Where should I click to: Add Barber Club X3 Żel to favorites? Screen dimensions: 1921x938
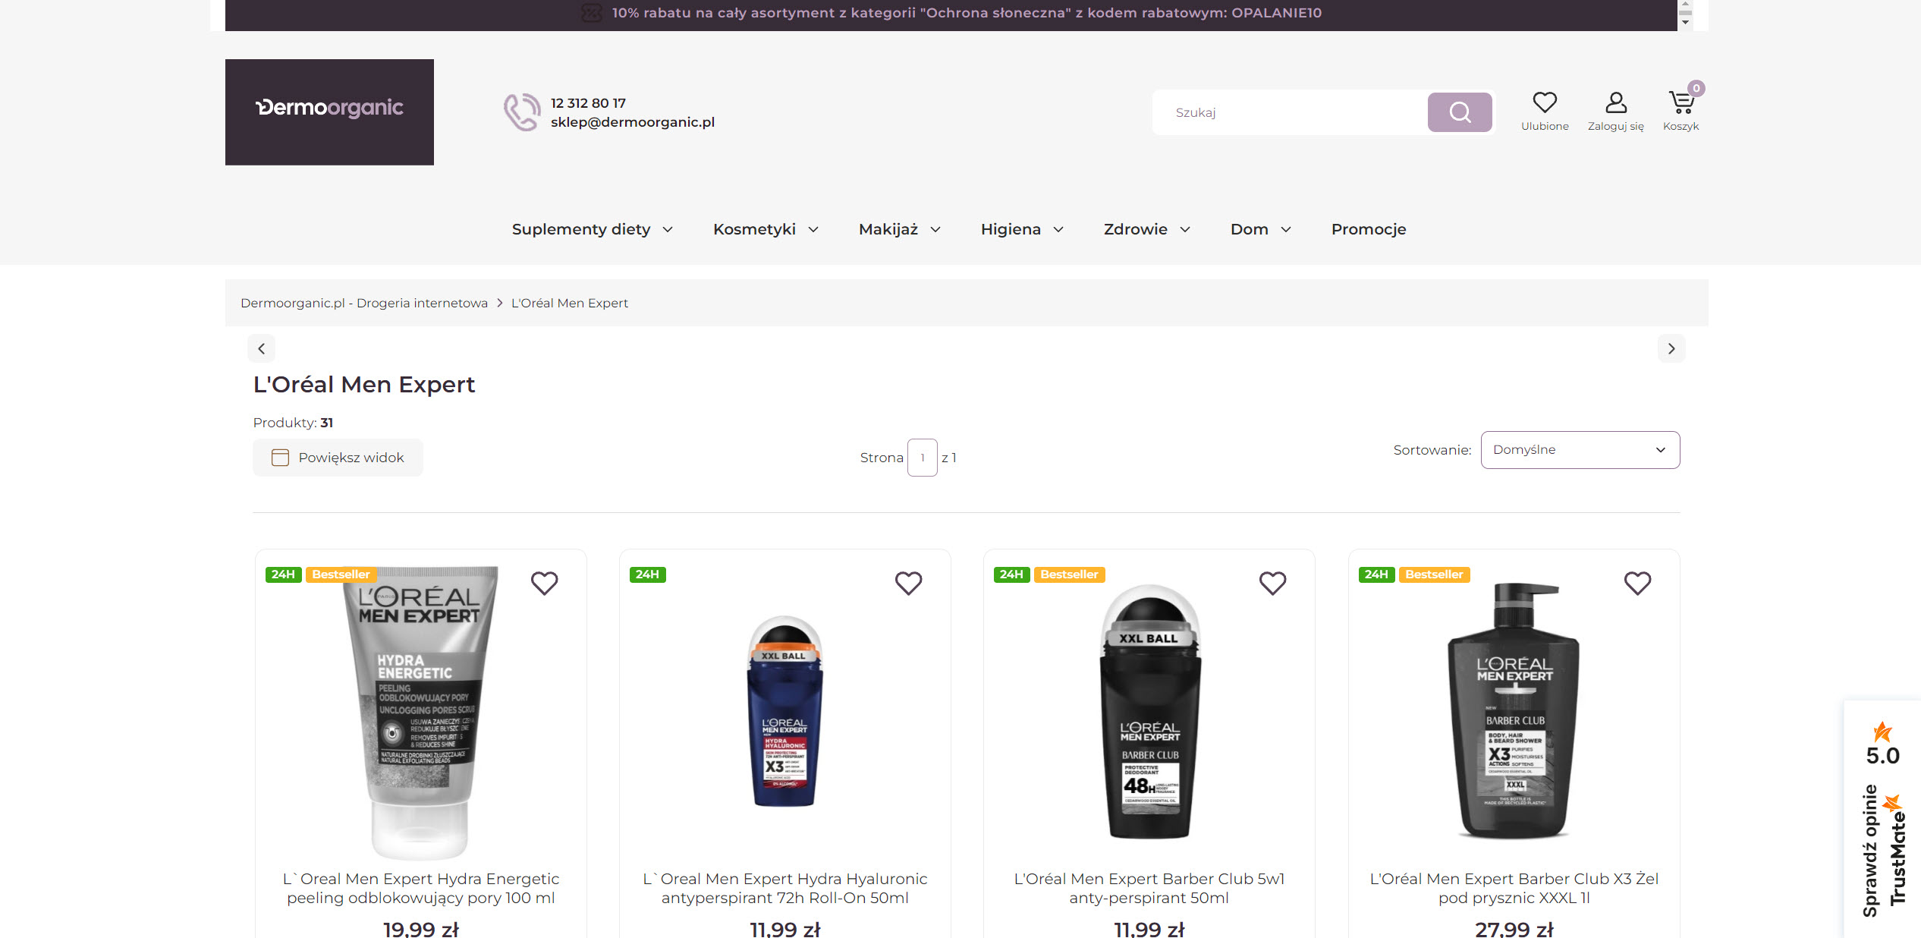1637,583
